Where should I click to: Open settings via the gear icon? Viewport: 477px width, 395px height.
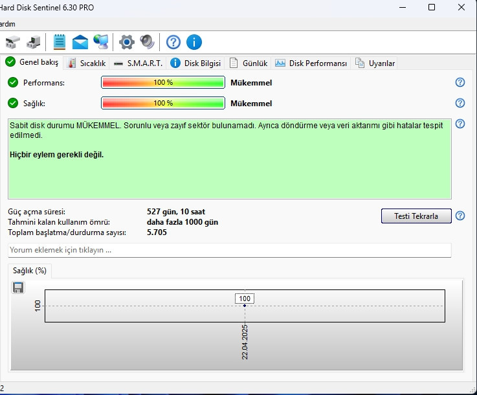127,43
